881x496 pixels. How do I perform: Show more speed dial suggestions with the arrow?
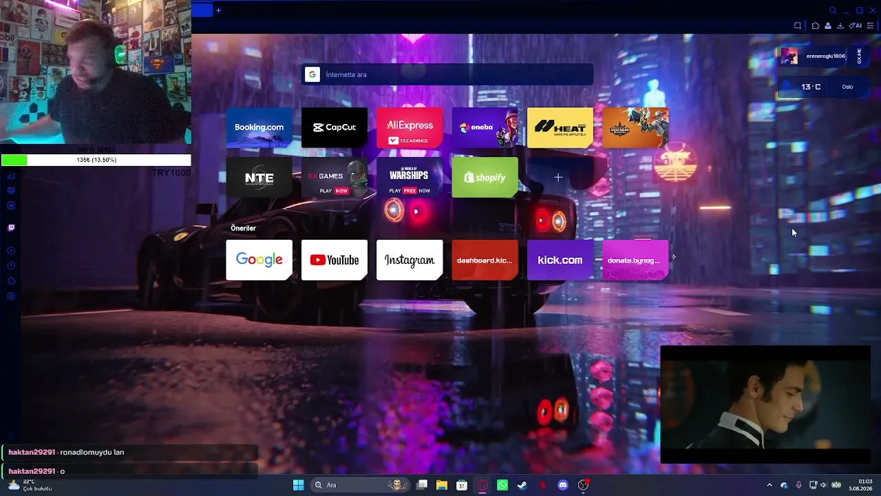pyautogui.click(x=674, y=257)
